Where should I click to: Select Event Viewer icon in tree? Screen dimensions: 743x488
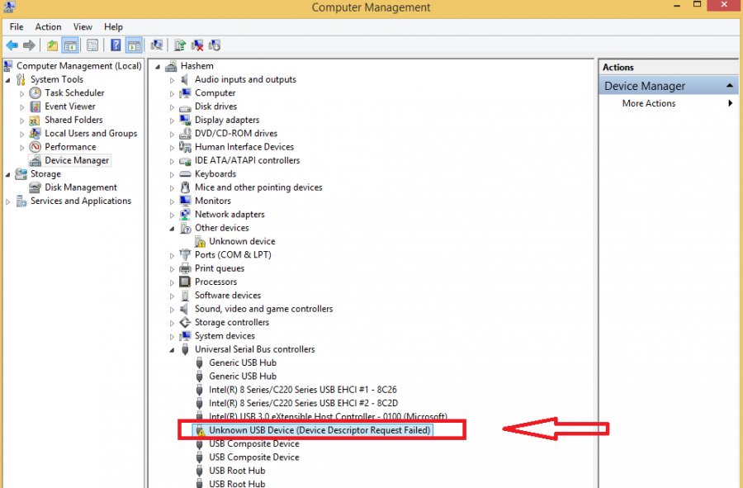pos(35,107)
